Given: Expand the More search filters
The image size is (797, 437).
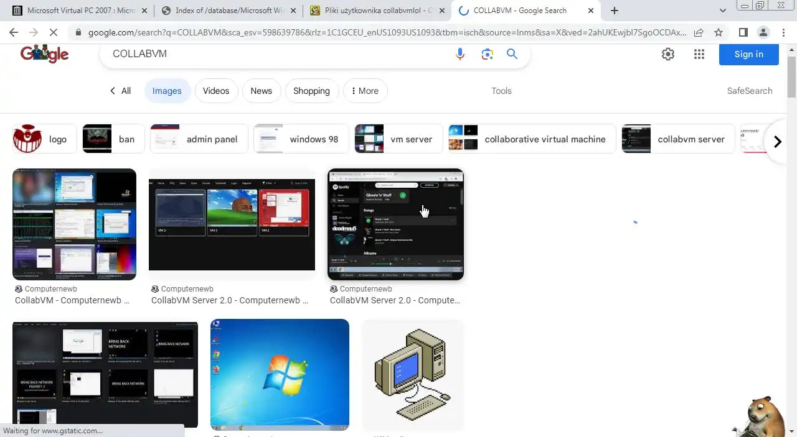Looking at the screenshot, I should pos(365,91).
